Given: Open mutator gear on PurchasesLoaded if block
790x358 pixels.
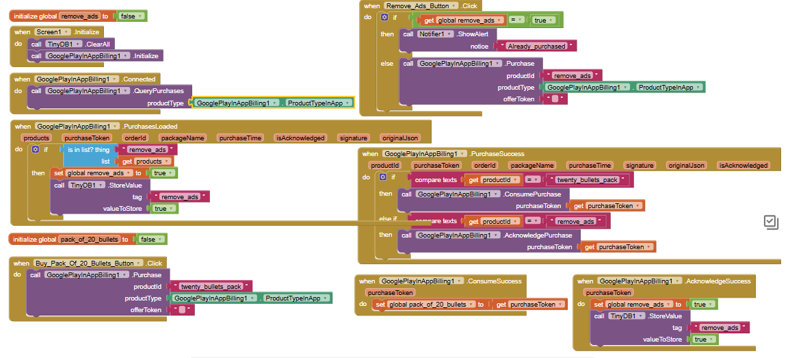Looking at the screenshot, I should tap(36, 149).
